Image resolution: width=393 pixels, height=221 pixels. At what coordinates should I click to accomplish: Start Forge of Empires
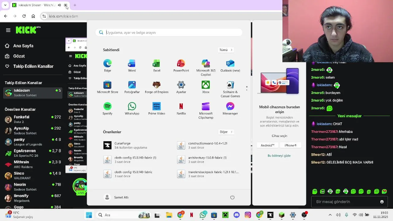(x=157, y=87)
